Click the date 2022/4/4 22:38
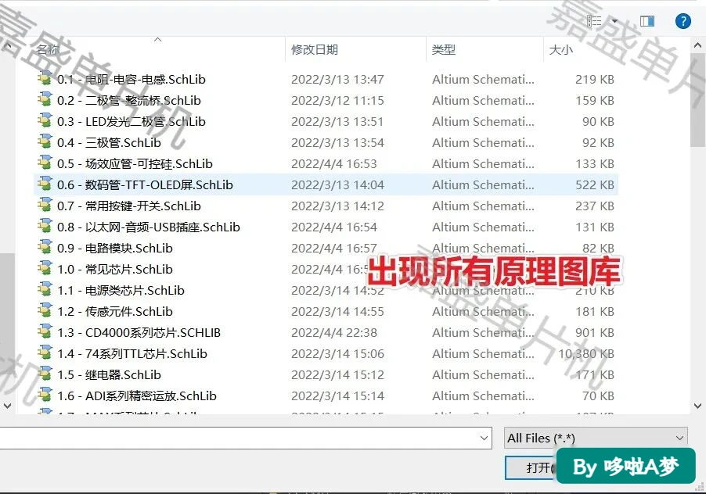This screenshot has width=706, height=494. [334, 333]
